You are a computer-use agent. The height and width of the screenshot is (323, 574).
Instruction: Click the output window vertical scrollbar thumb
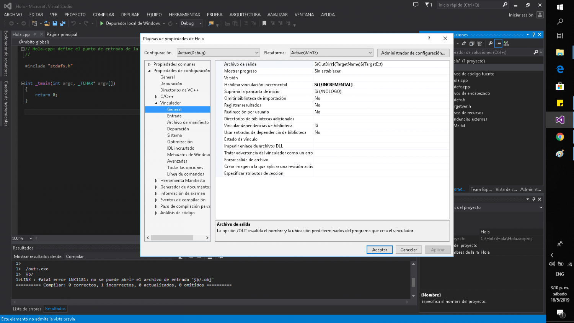[413, 282]
